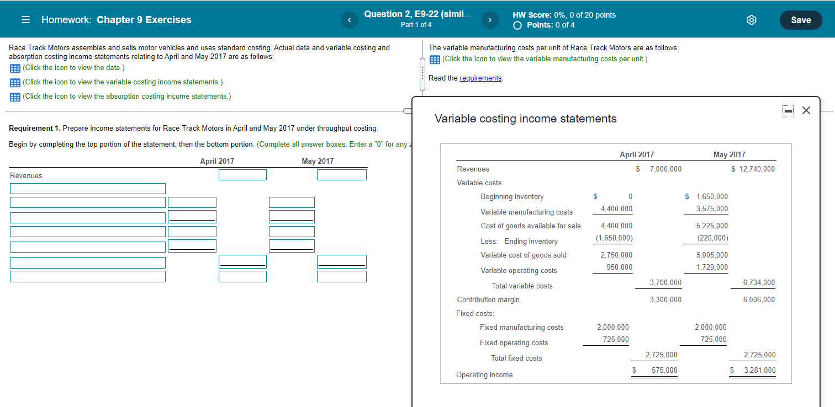The width and height of the screenshot is (835, 407).
Task: Click the Part 1 of 4 label
Action: coord(417,25)
